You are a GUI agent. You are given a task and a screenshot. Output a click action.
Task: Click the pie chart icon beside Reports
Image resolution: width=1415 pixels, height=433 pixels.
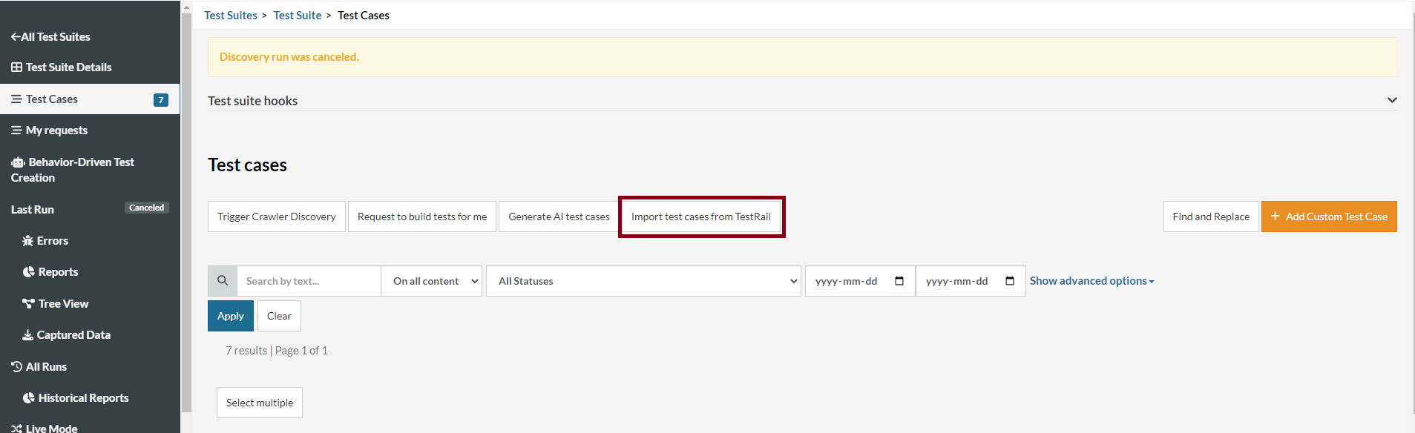[x=28, y=272]
